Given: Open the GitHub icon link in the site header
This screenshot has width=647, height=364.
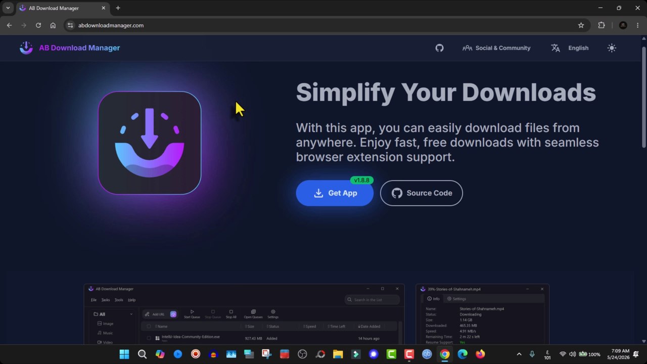Looking at the screenshot, I should [x=439, y=48].
